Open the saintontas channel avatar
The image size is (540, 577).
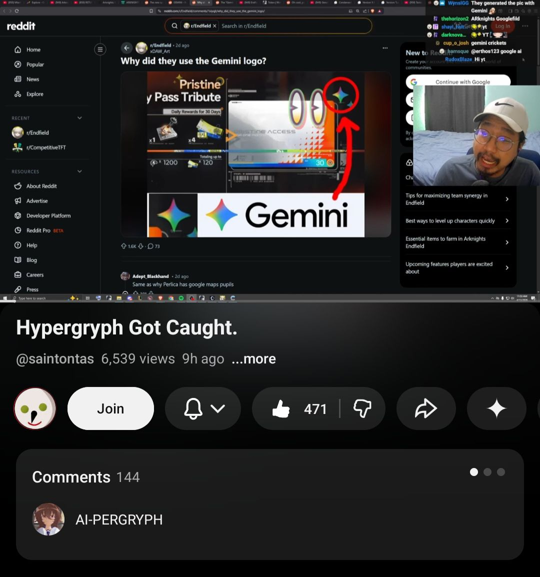point(35,408)
